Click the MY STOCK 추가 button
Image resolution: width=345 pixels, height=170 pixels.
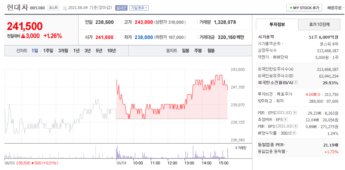[x=304, y=8]
